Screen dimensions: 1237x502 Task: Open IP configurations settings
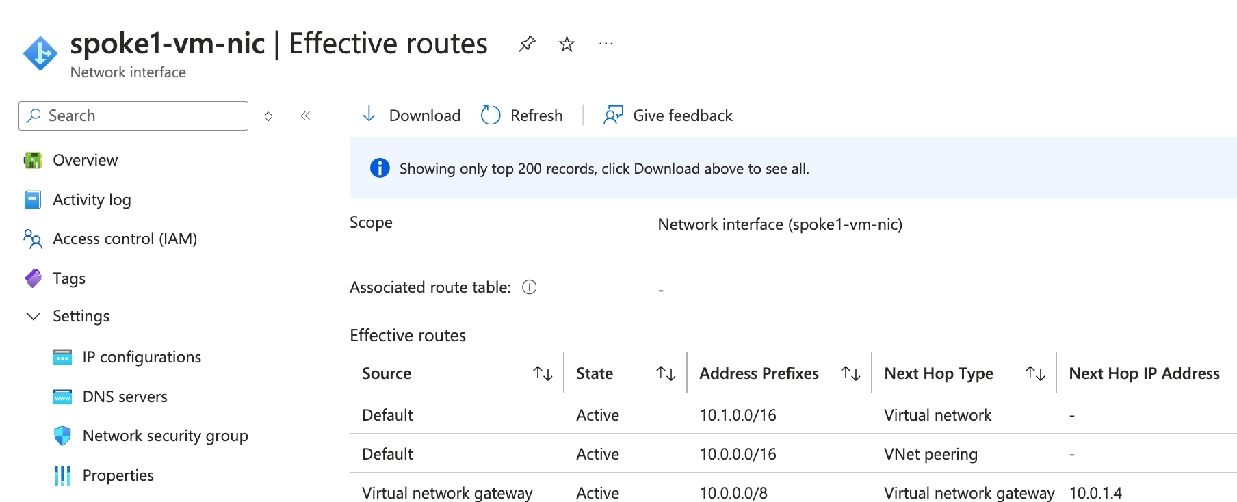point(142,357)
